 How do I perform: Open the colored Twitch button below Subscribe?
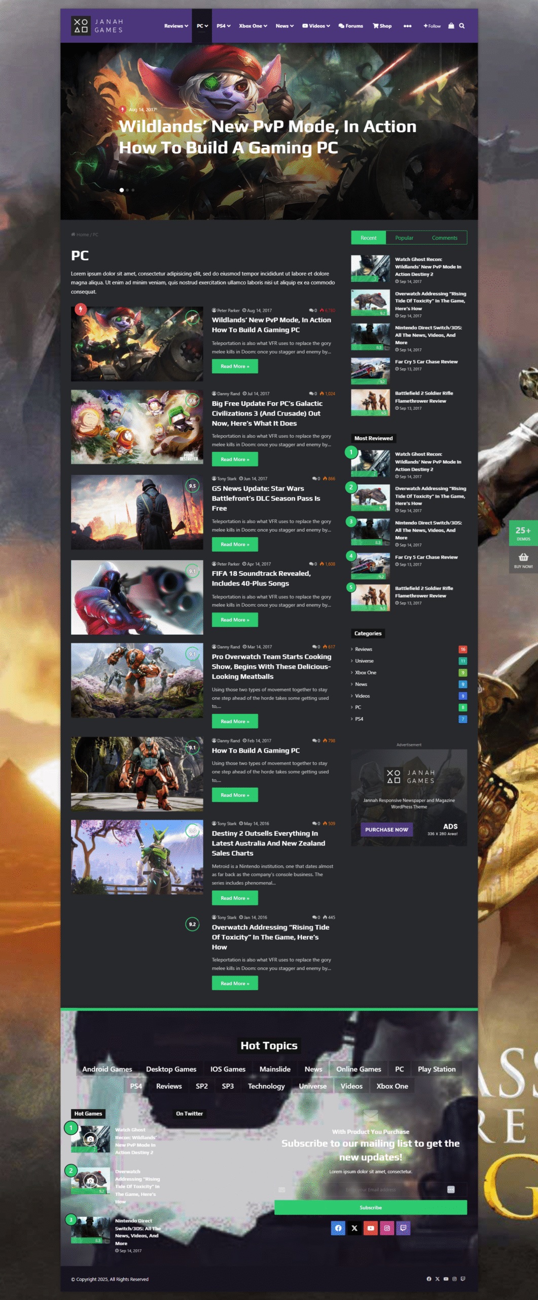coord(403,1228)
